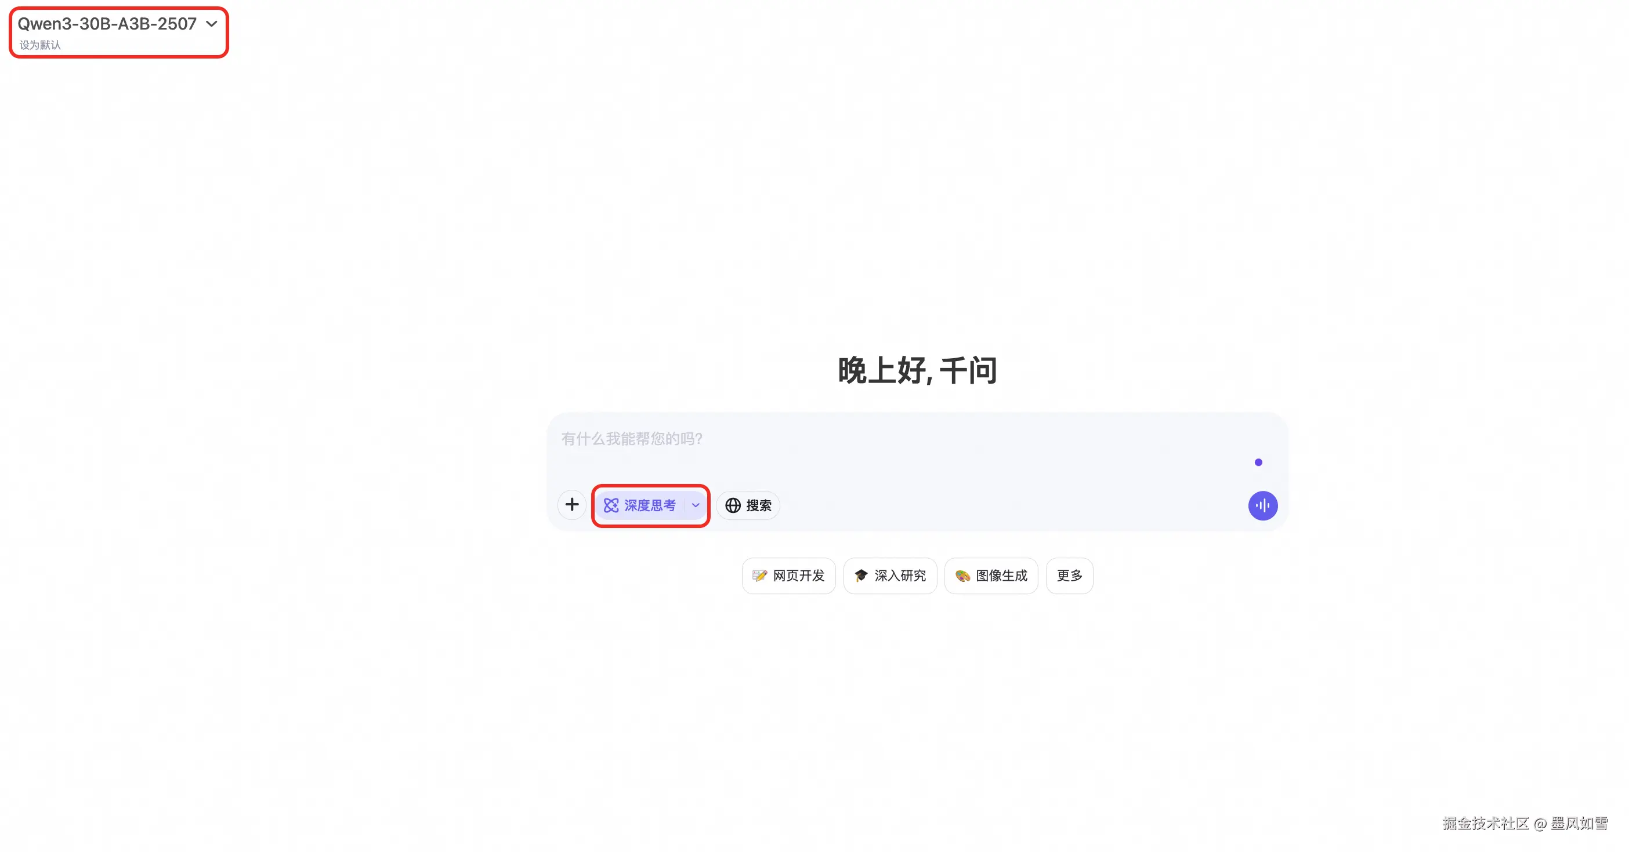The width and height of the screenshot is (1629, 852).
Task: Select the 网页开发 label text
Action: point(799,576)
